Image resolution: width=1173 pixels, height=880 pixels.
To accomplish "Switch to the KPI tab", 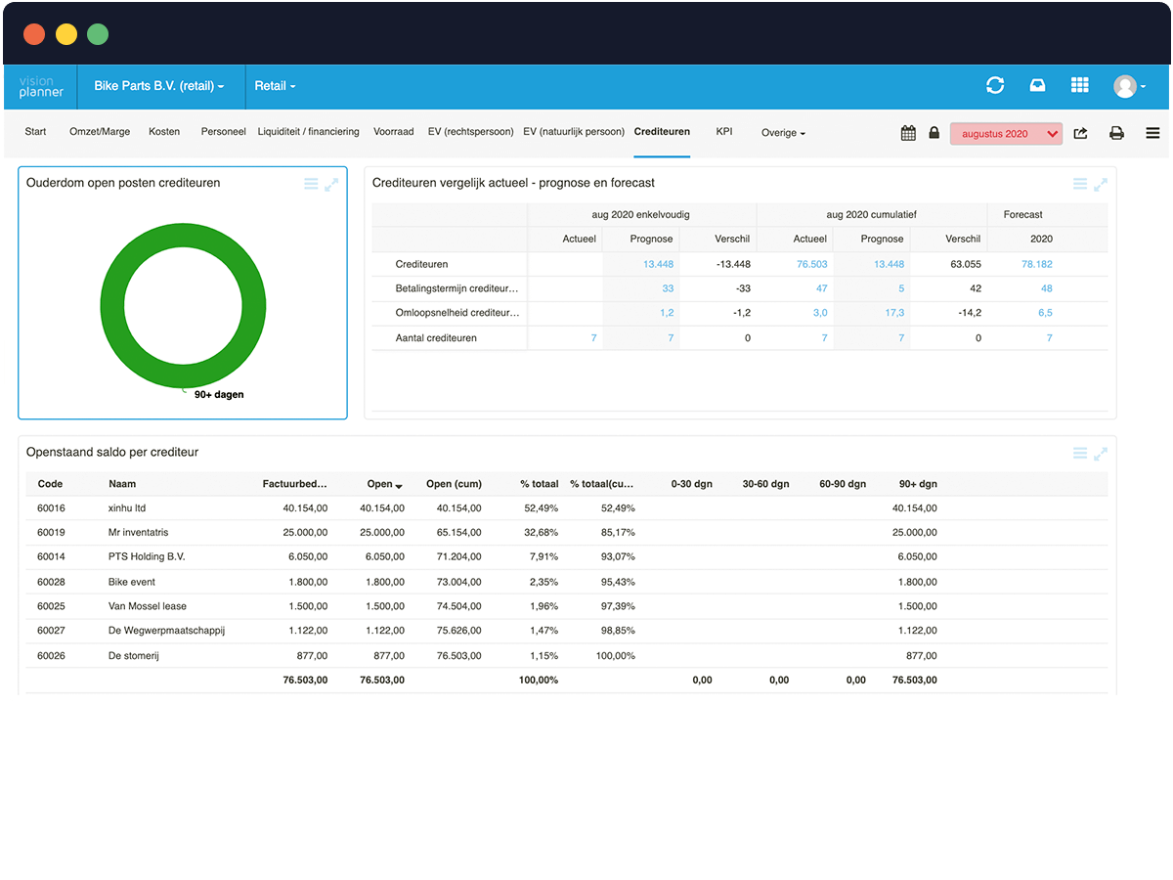I will (724, 131).
